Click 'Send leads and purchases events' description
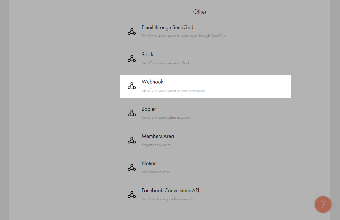 [x=167, y=199]
